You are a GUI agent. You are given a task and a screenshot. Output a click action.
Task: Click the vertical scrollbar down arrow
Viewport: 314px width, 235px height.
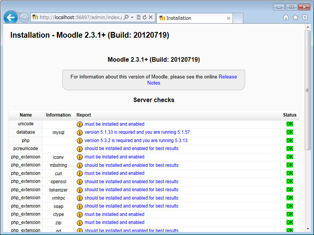[x=307, y=229]
